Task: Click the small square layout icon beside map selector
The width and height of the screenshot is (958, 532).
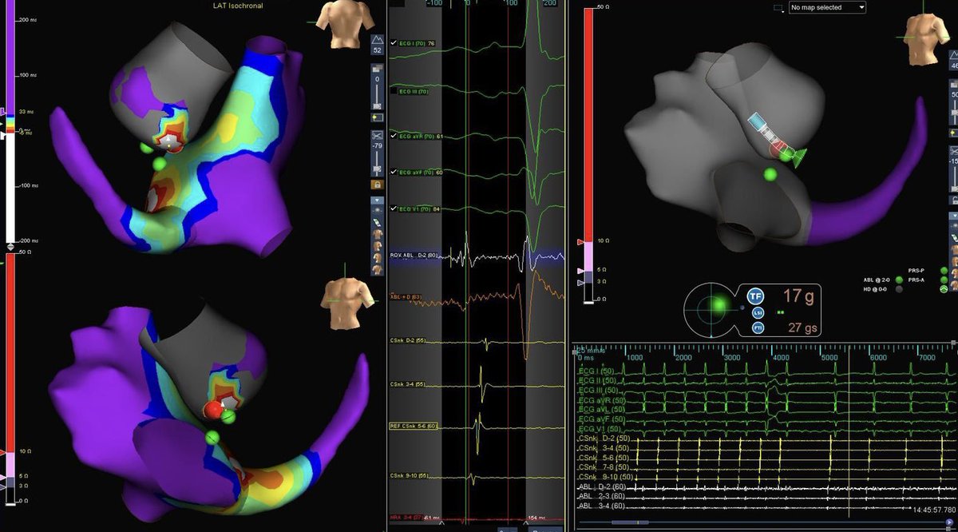Action: 778,7
